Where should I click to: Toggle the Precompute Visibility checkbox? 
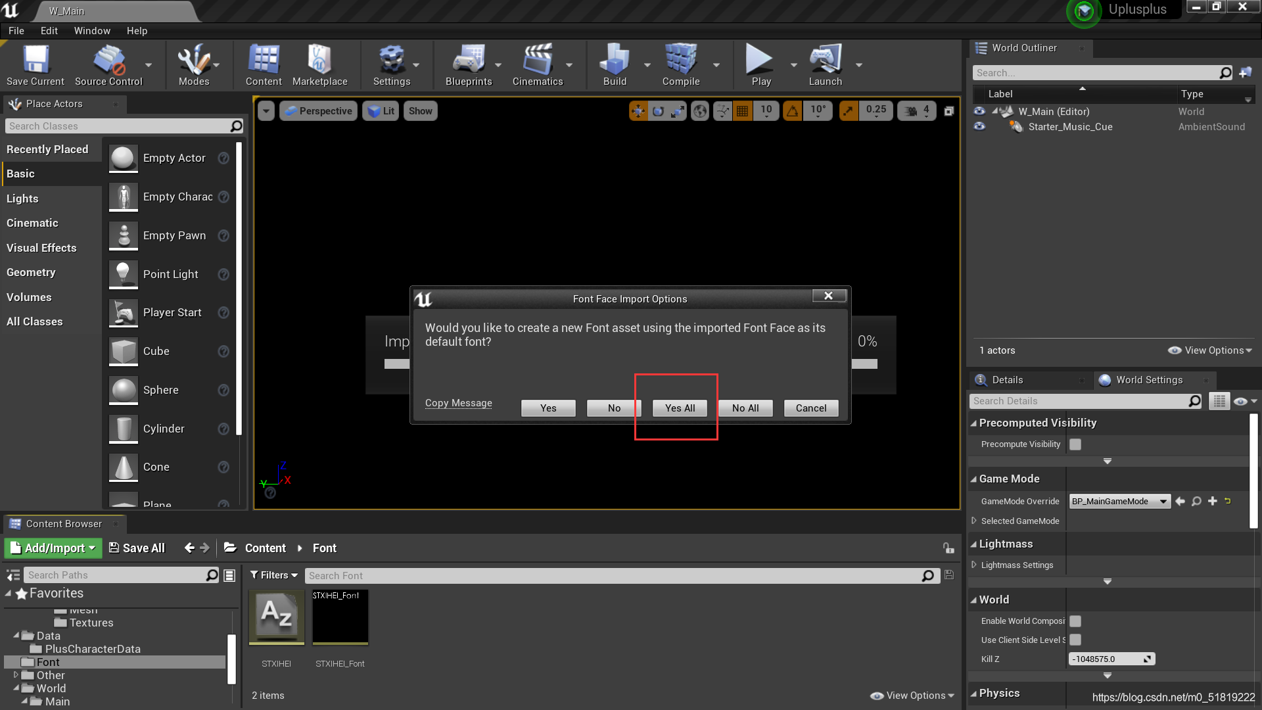(1075, 444)
